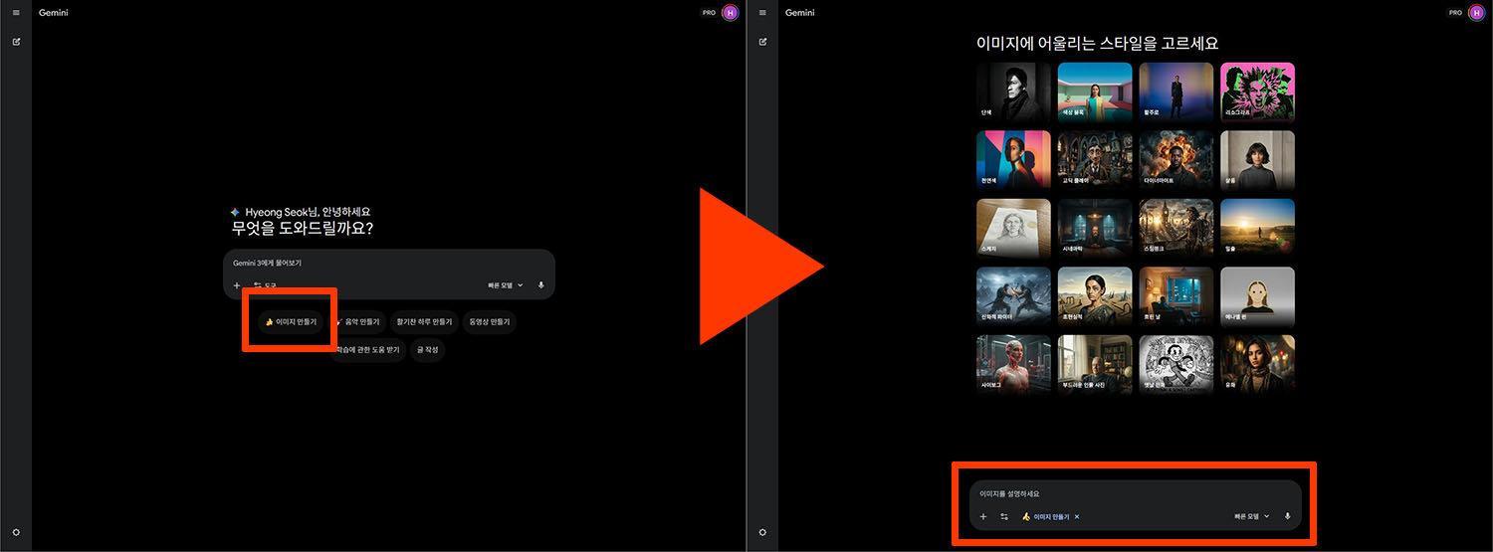Click the '이미지를 설명하세요' input field

[x=1135, y=493]
